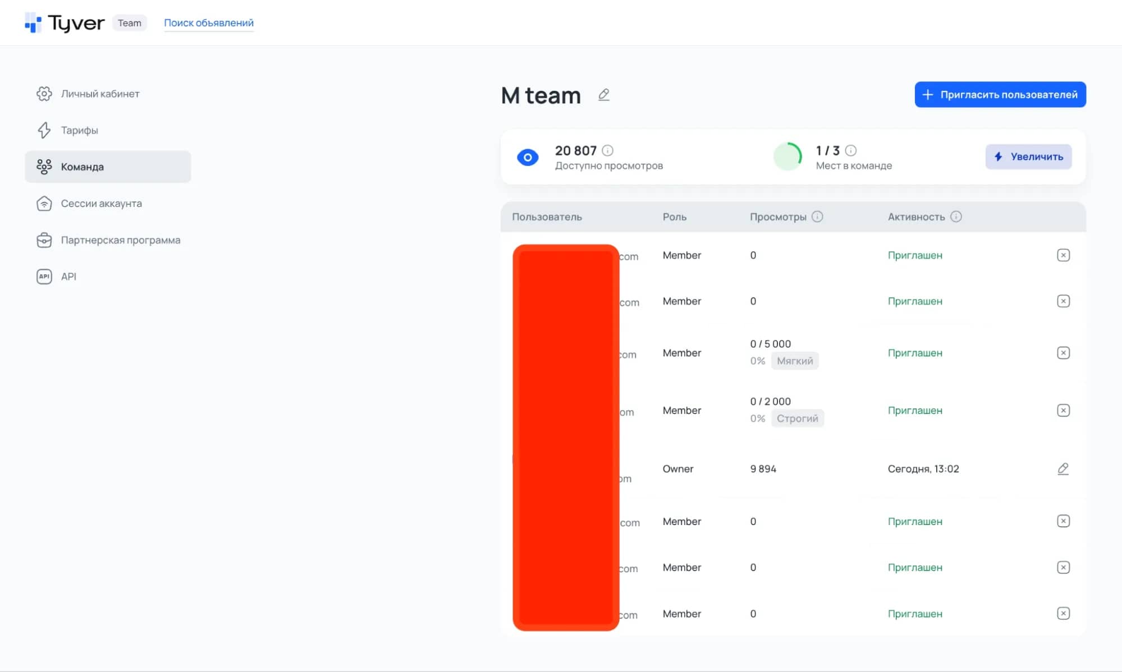Click Доступно просмотров label
Screen dimensions: 1122x672
(609, 165)
